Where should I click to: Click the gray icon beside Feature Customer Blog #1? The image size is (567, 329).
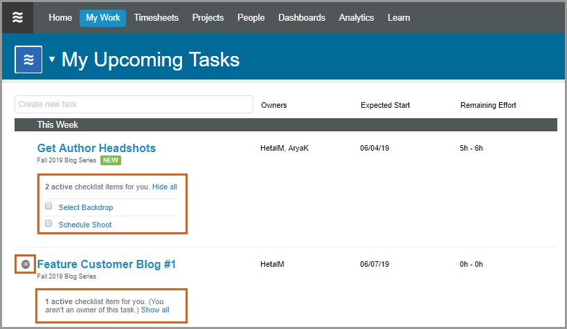26,264
